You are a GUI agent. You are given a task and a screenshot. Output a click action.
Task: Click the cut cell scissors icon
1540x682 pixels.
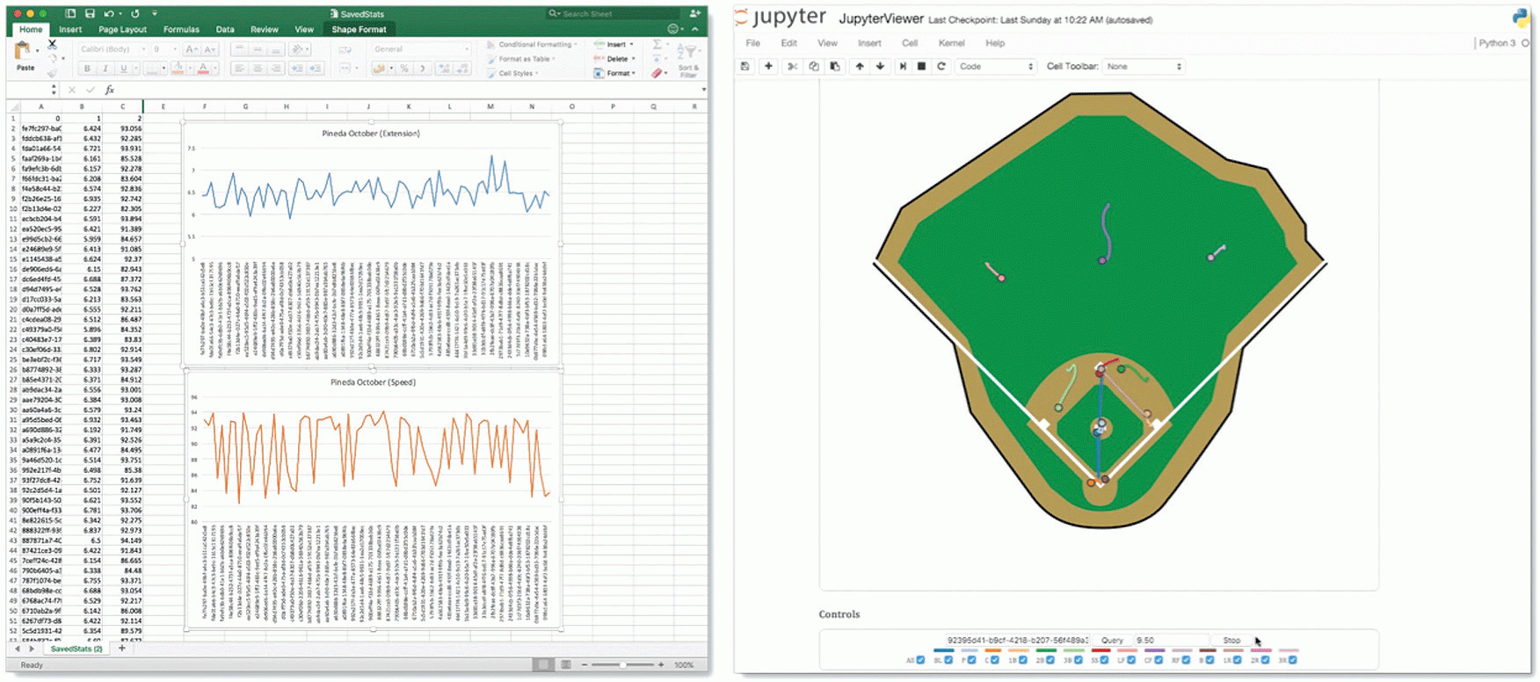tap(792, 67)
